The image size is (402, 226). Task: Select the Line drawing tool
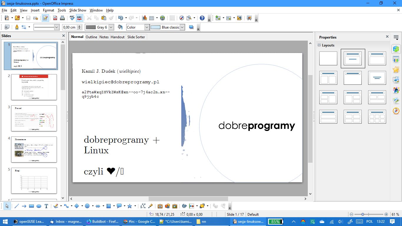point(16,206)
